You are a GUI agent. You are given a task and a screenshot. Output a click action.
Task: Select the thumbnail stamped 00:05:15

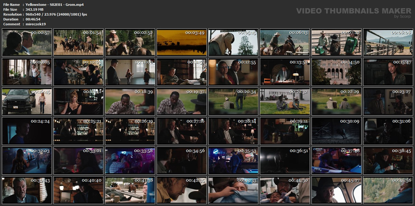pos(233,42)
